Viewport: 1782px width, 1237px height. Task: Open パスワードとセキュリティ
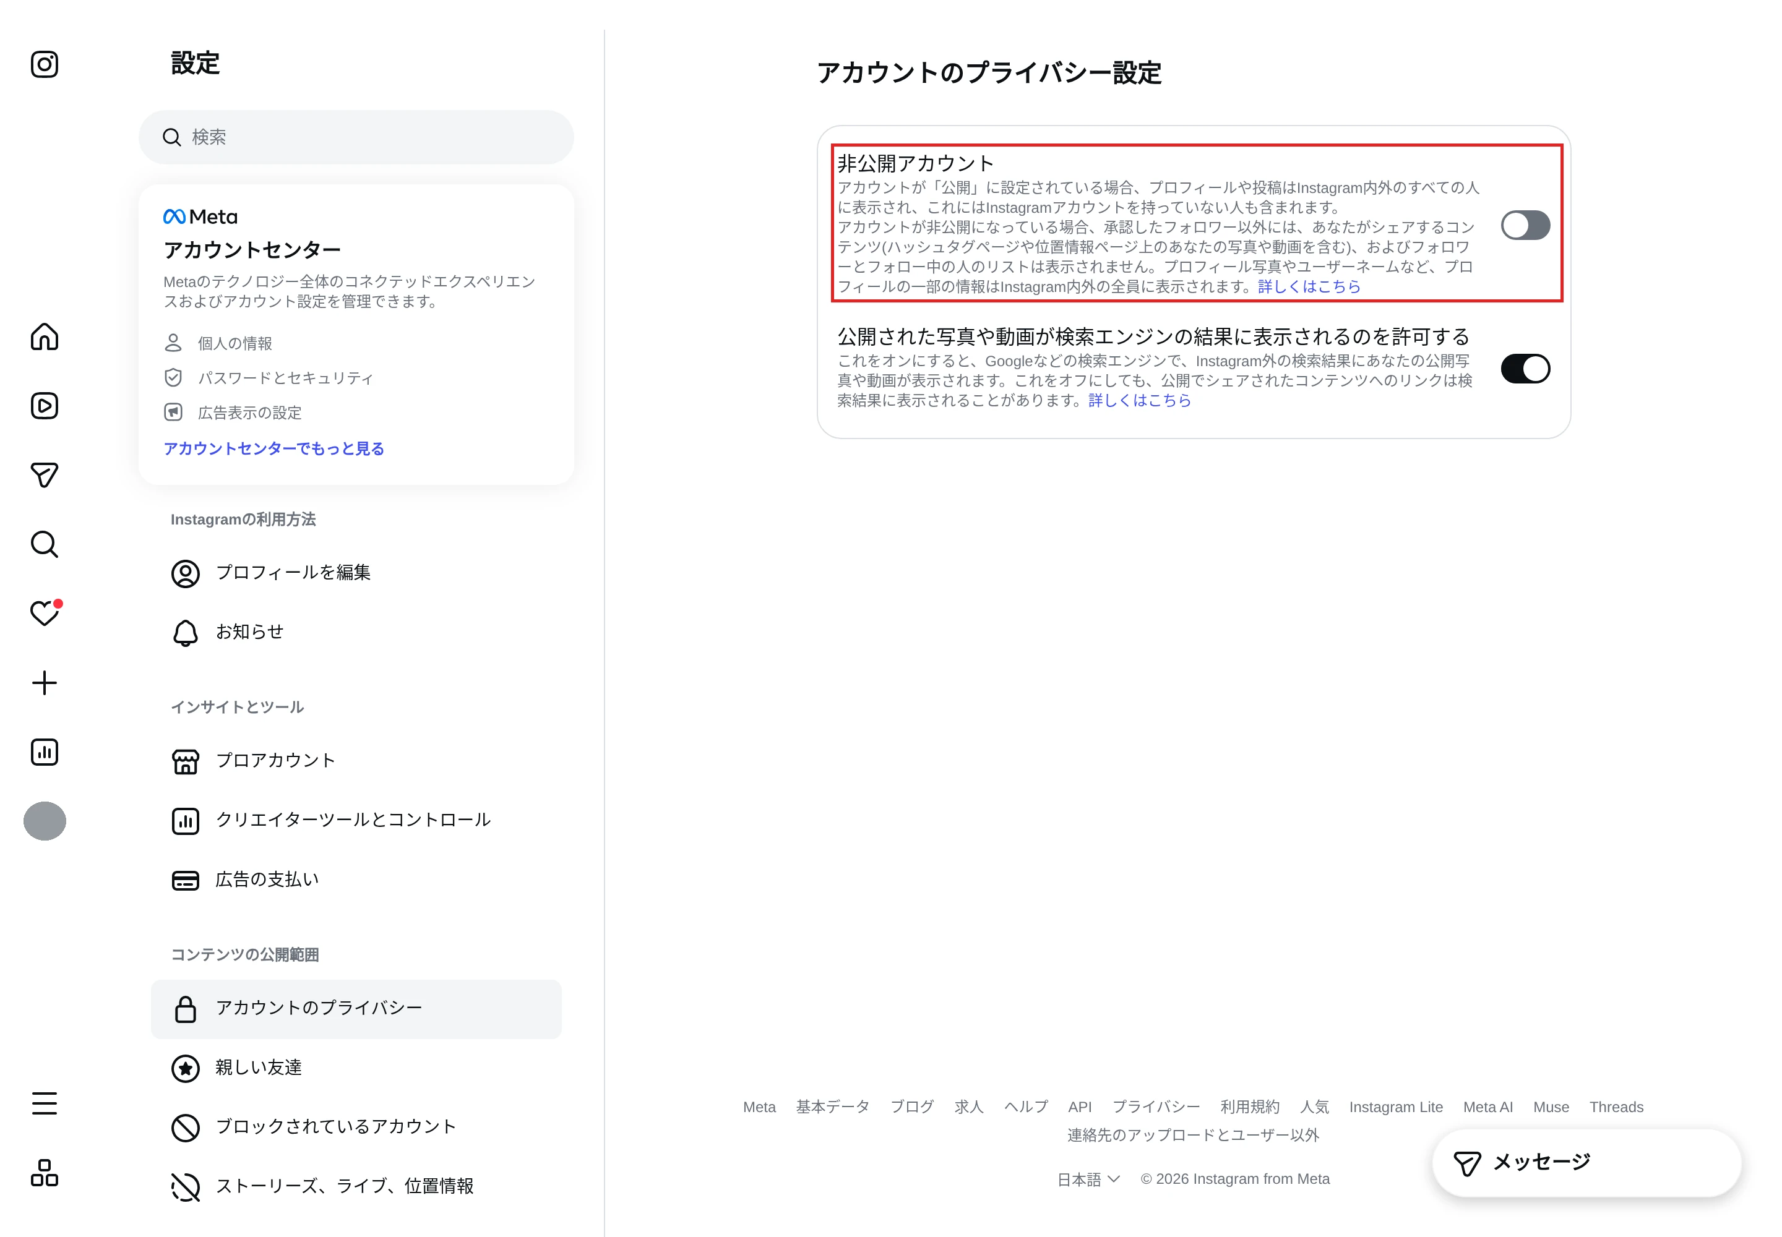(269, 379)
